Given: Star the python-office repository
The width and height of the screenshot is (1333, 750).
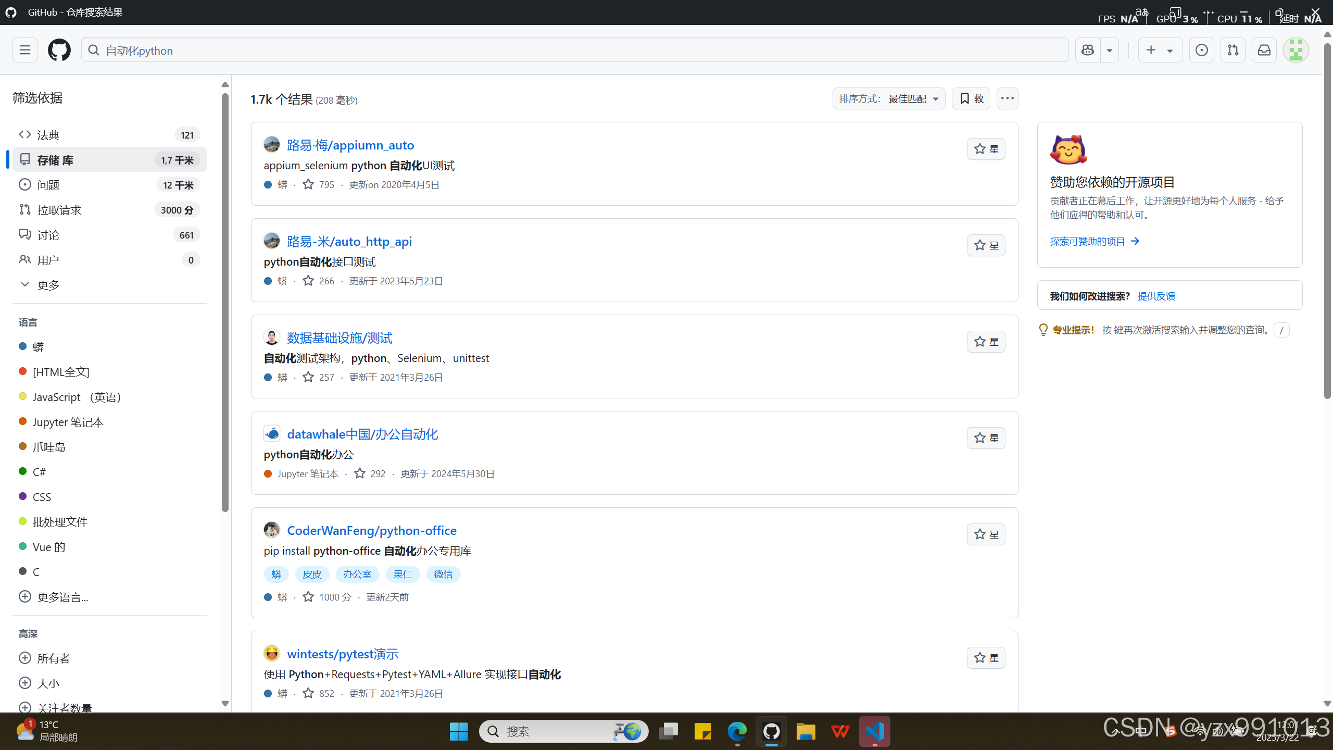Looking at the screenshot, I should pyautogui.click(x=986, y=534).
